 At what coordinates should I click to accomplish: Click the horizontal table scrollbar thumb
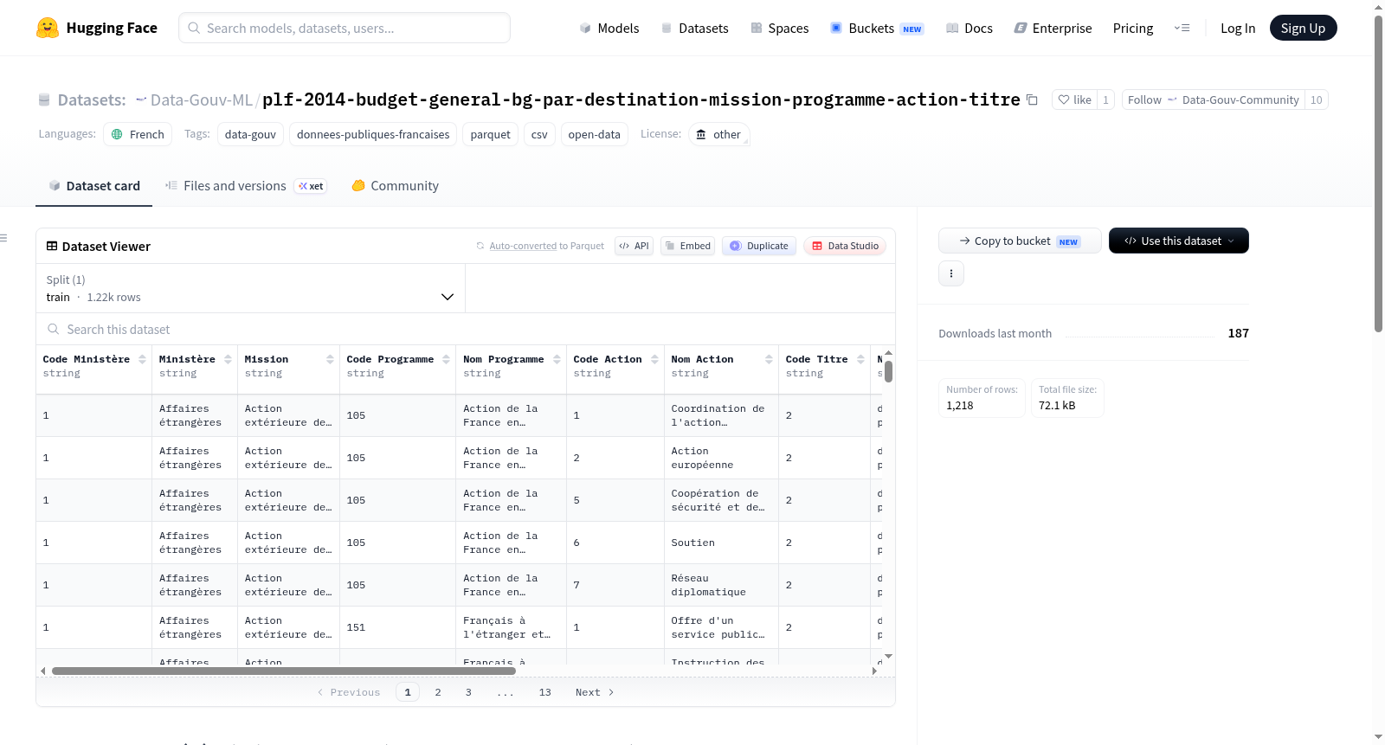(283, 671)
